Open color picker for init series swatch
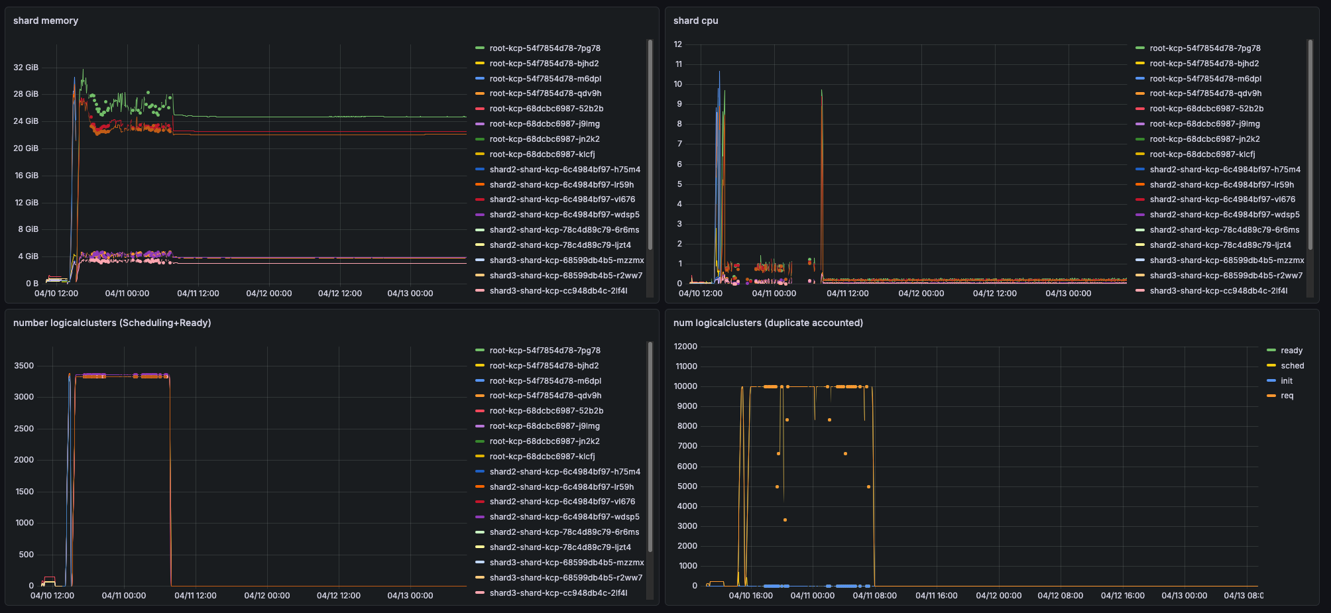Screen dimensions: 1331x613 pos(1271,381)
